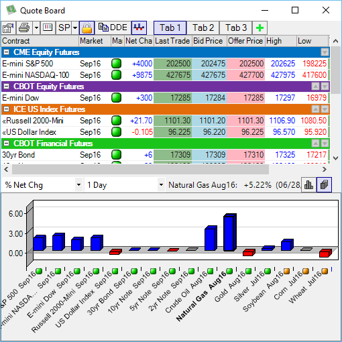342x342 pixels.
Task: Click the Crude Oil blue bar
Action: (211, 238)
